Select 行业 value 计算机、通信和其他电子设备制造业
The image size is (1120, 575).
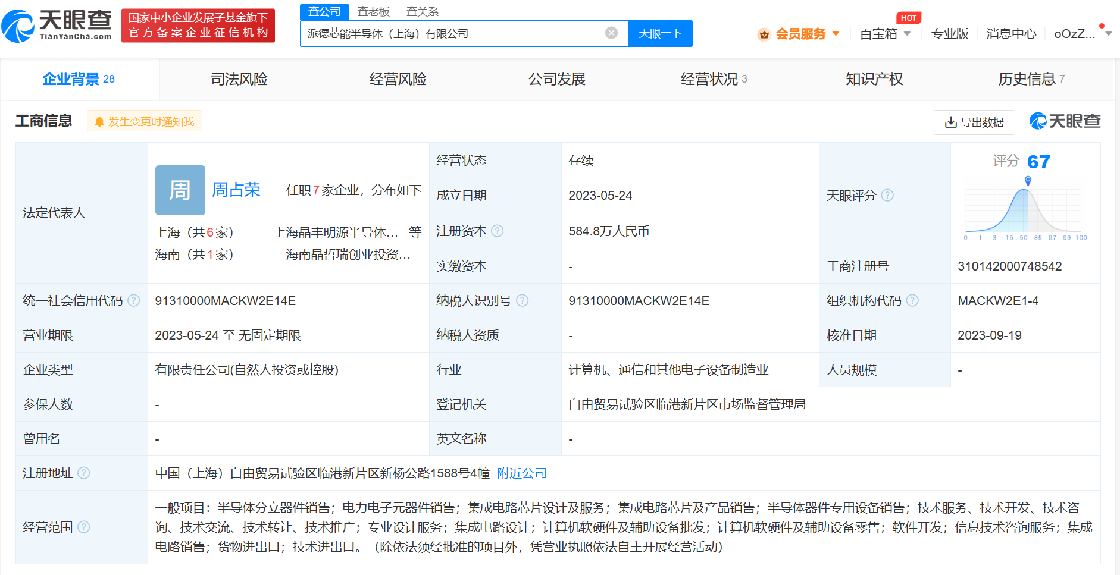[x=668, y=370]
